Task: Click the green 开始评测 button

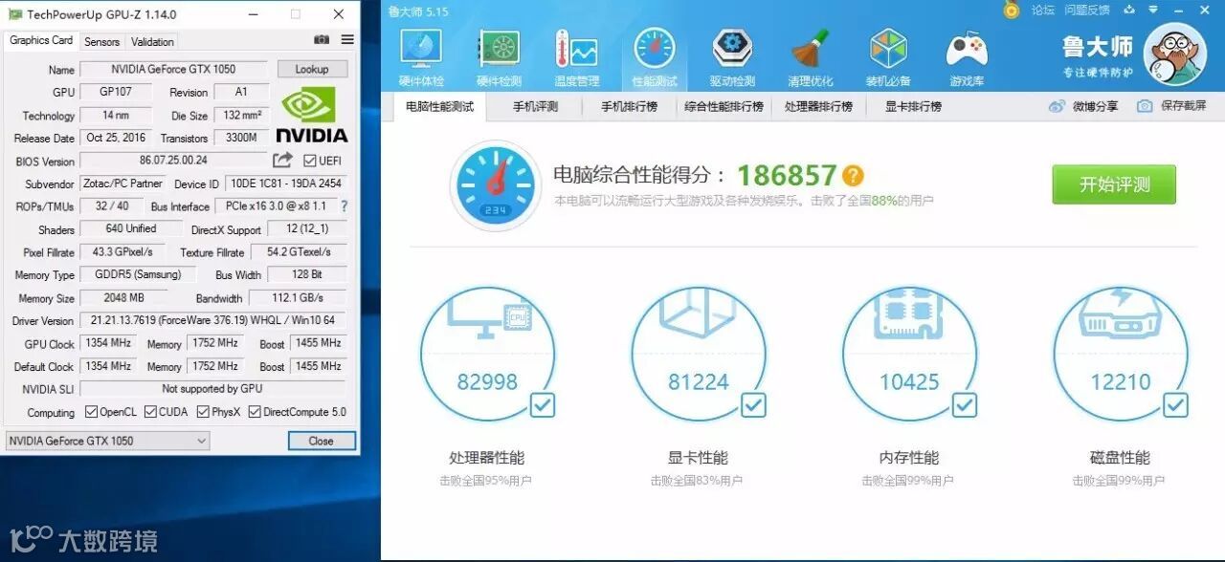Action: [x=1114, y=184]
